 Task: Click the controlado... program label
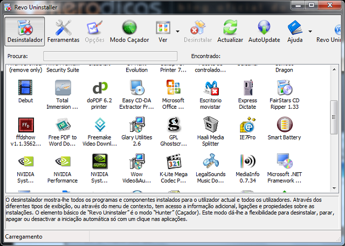[x=210, y=70]
